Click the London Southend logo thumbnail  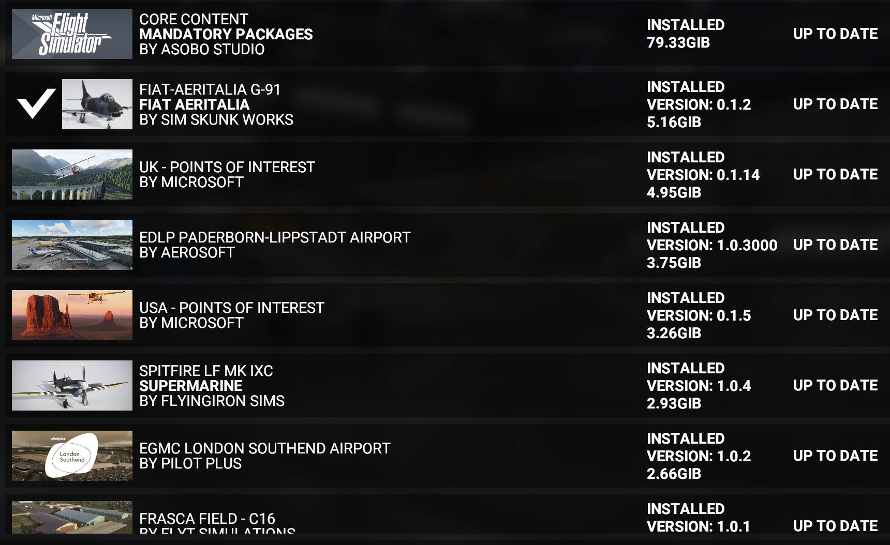(x=72, y=456)
